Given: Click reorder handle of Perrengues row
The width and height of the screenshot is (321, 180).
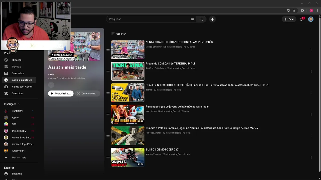Looking at the screenshot, I should [108, 114].
